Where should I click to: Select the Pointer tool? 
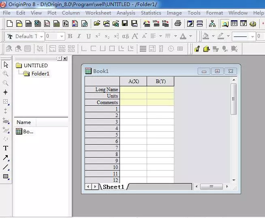pos(6,64)
